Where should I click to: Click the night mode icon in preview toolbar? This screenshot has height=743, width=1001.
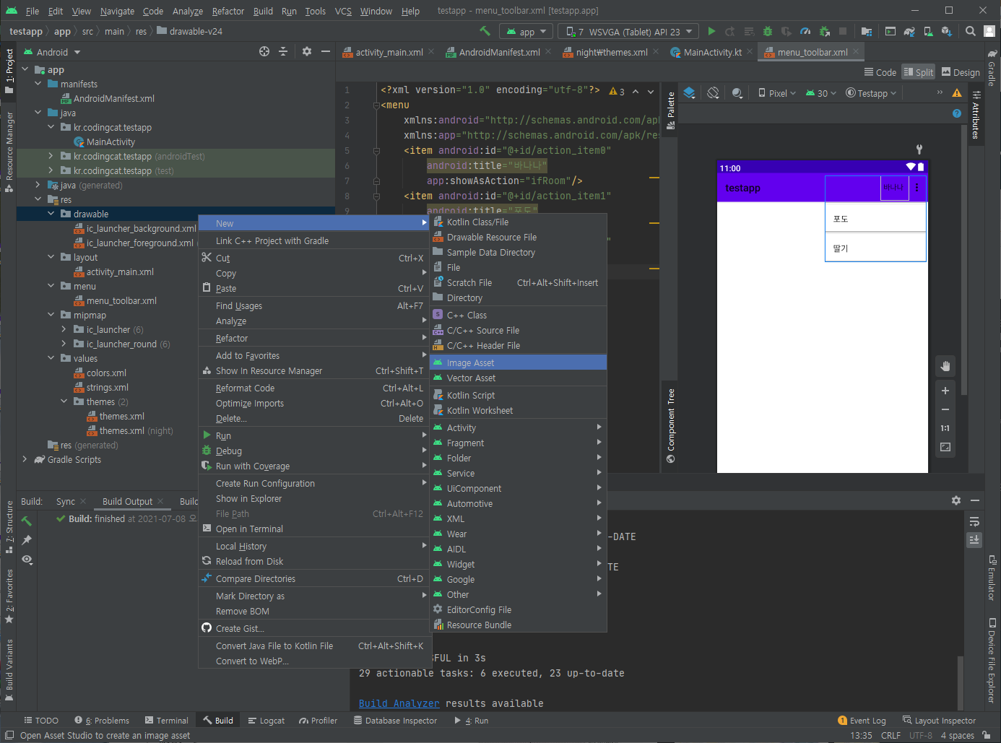(737, 92)
